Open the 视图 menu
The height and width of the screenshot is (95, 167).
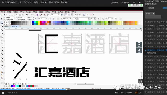tap(16, 12)
